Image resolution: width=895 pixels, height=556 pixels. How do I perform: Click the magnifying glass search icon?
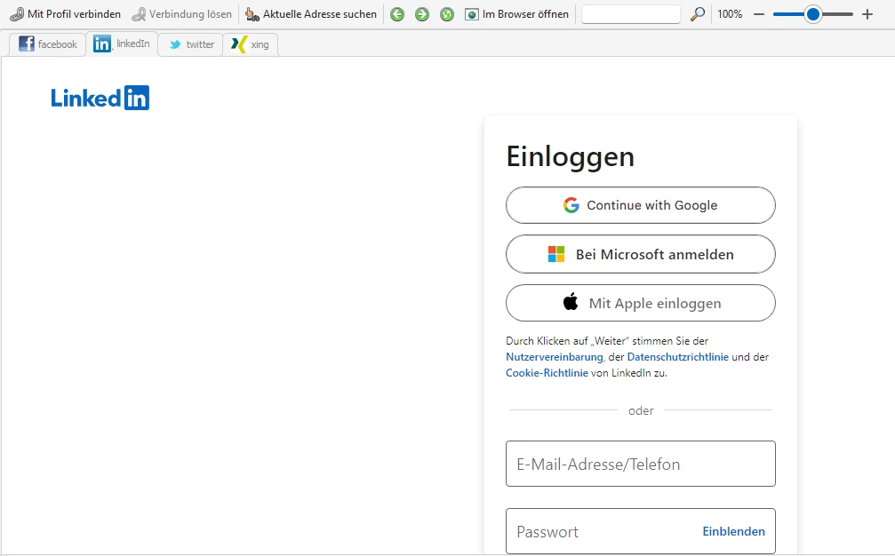pyautogui.click(x=697, y=13)
